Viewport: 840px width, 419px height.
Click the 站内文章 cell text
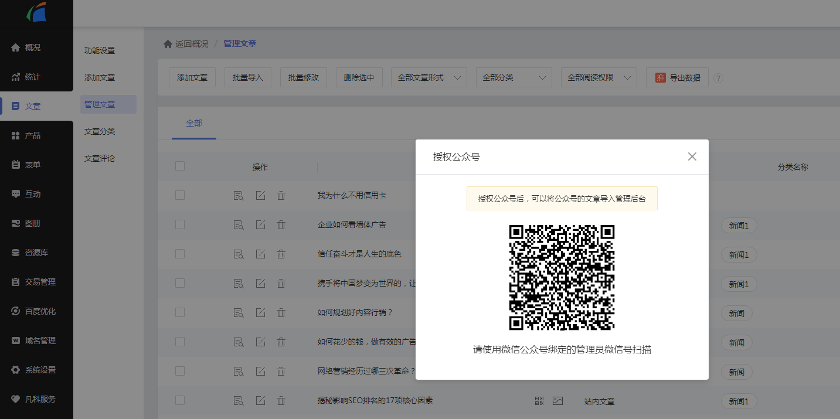pos(599,401)
